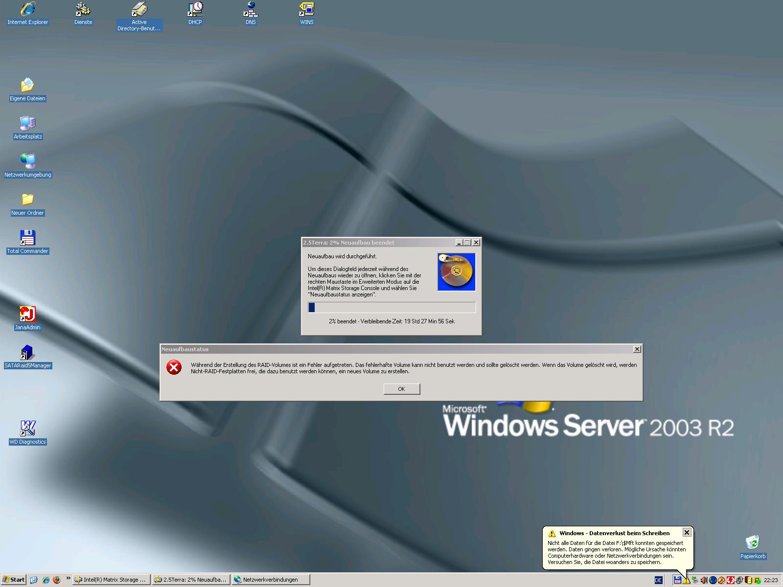783x587 pixels.
Task: Open the Internet Explorer desktop icon
Action: (27, 14)
